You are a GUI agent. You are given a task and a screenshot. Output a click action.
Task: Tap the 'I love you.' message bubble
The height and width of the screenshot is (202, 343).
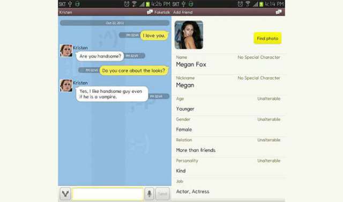point(154,35)
